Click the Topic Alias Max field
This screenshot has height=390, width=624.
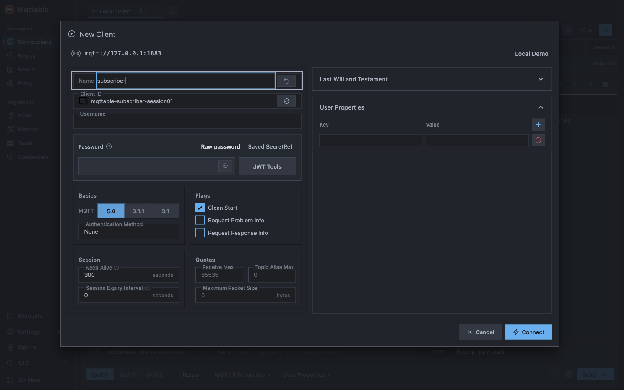point(272,275)
